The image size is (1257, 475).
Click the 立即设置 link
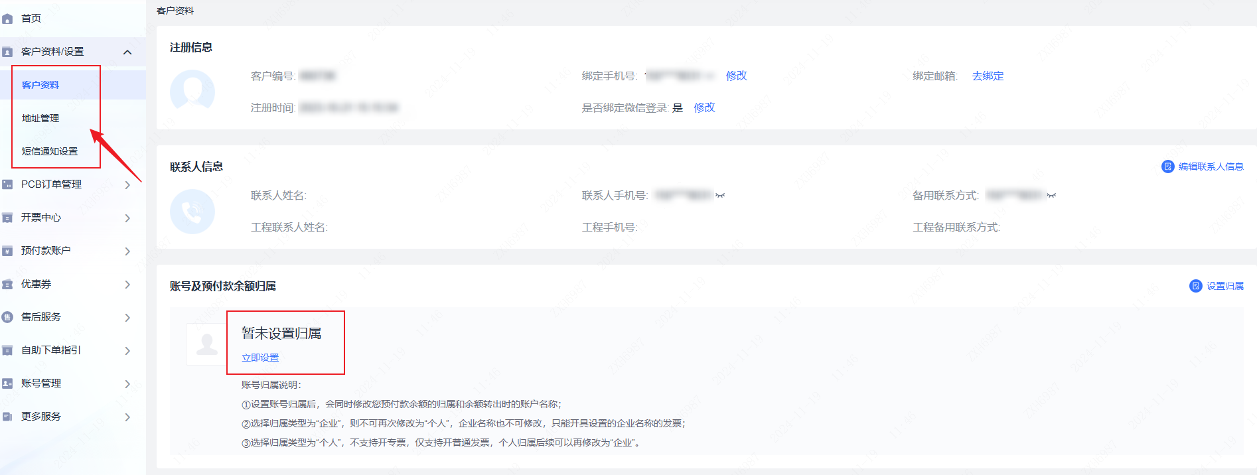pyautogui.click(x=260, y=358)
